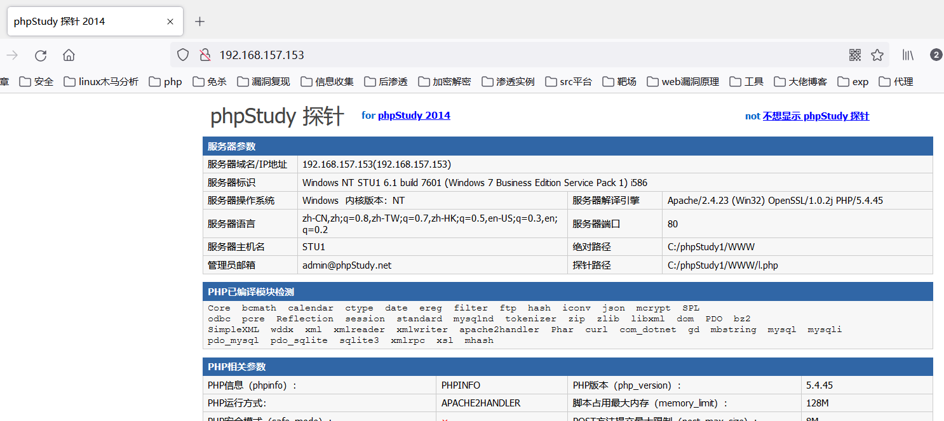This screenshot has height=421, width=944.
Task: Open the 安全 bookmark folder
Action: pos(36,82)
